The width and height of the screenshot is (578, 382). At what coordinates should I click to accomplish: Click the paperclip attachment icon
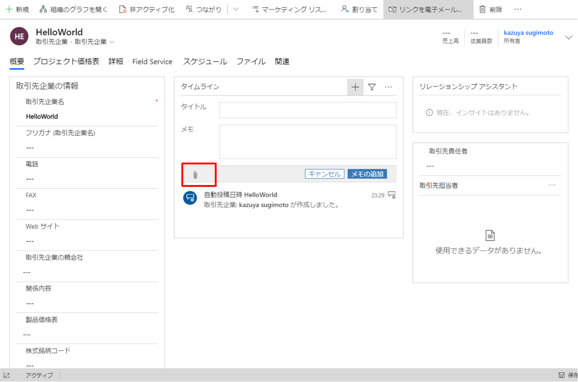195,175
